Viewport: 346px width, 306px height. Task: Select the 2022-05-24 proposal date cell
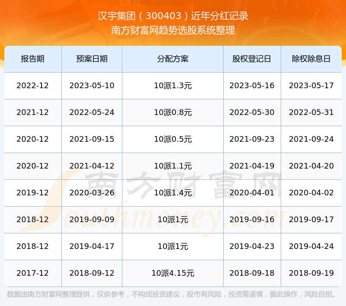pos(92,112)
